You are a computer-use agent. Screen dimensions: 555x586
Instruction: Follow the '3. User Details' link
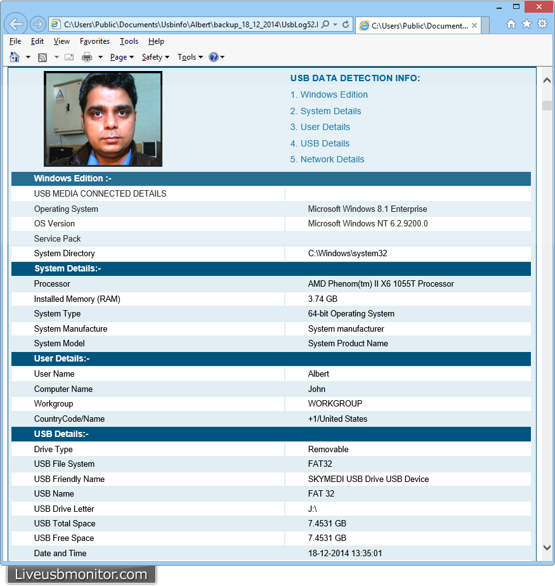(320, 127)
